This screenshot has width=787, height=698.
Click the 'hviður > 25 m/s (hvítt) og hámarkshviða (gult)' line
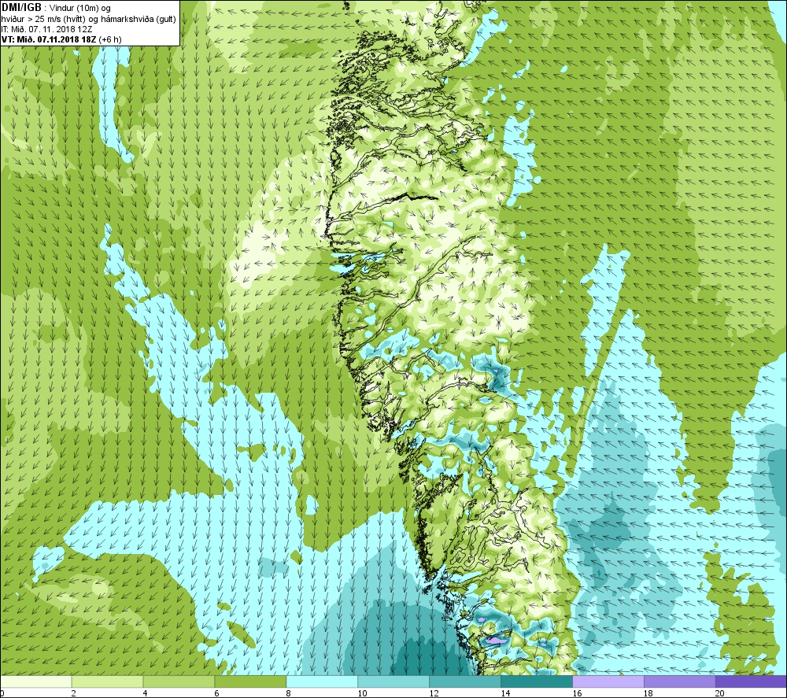[x=89, y=19]
